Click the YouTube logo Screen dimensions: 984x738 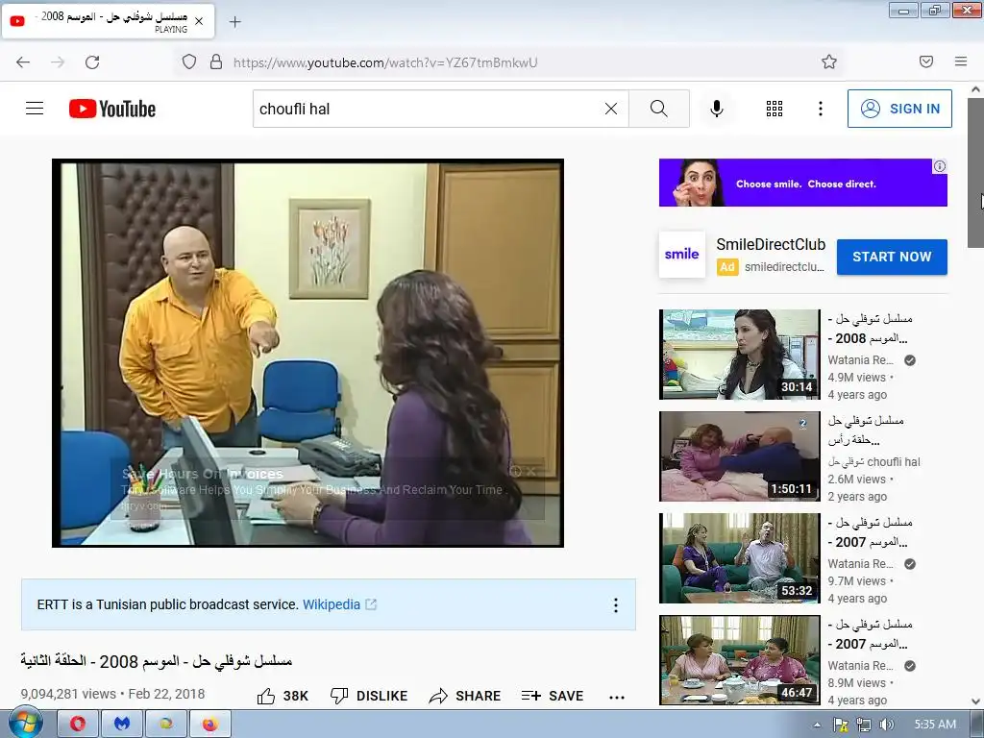pos(112,109)
